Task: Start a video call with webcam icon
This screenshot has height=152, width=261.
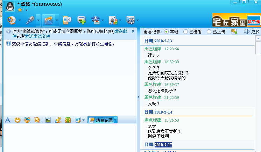Action: 11,20
